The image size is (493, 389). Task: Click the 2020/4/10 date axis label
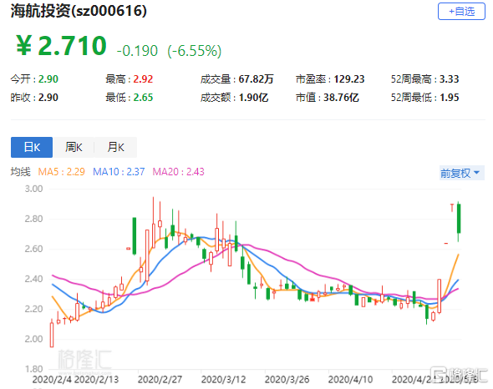tap(350, 379)
